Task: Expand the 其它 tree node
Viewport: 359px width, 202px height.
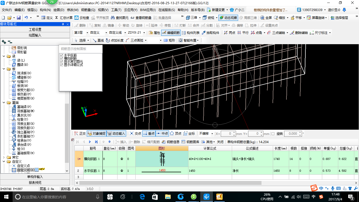Action: point(4,157)
